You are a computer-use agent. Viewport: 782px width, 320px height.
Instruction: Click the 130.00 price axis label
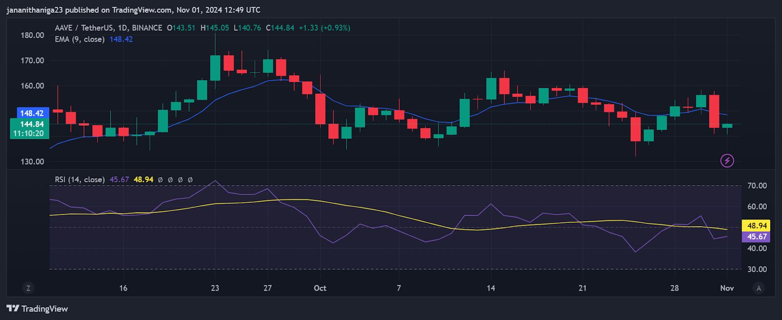point(32,162)
